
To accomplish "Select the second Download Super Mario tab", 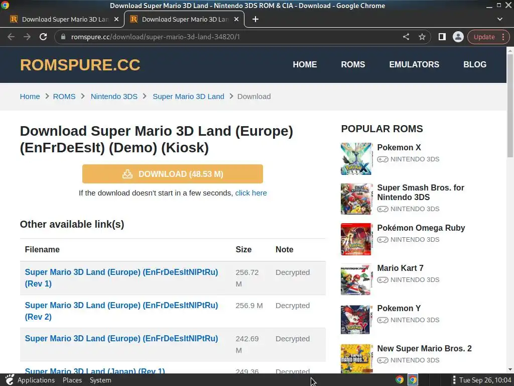I will (184, 20).
